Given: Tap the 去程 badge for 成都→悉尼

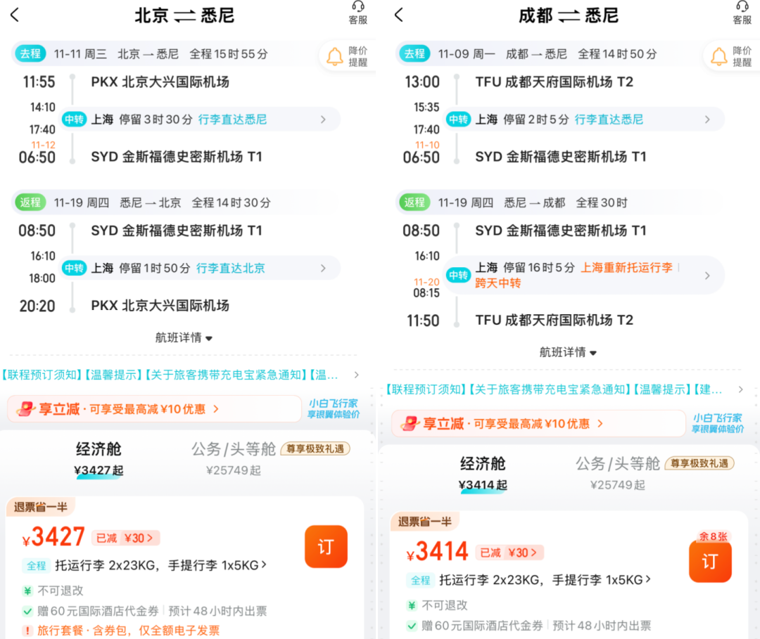Looking at the screenshot, I should 414,53.
